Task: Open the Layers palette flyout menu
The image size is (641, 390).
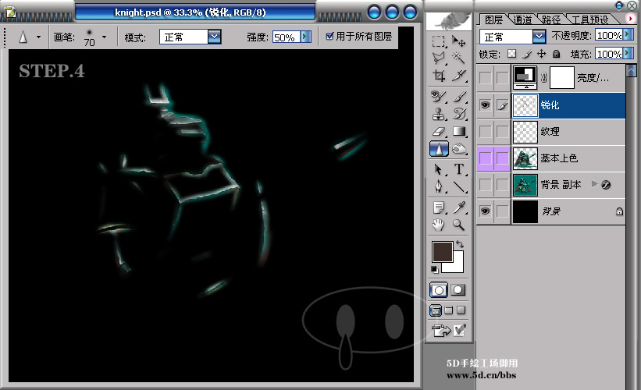Action: click(x=630, y=19)
